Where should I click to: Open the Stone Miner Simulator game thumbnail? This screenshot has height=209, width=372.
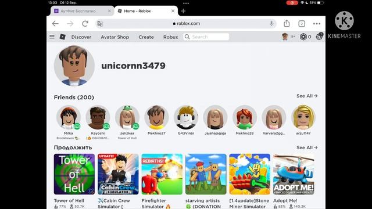coord(249,174)
